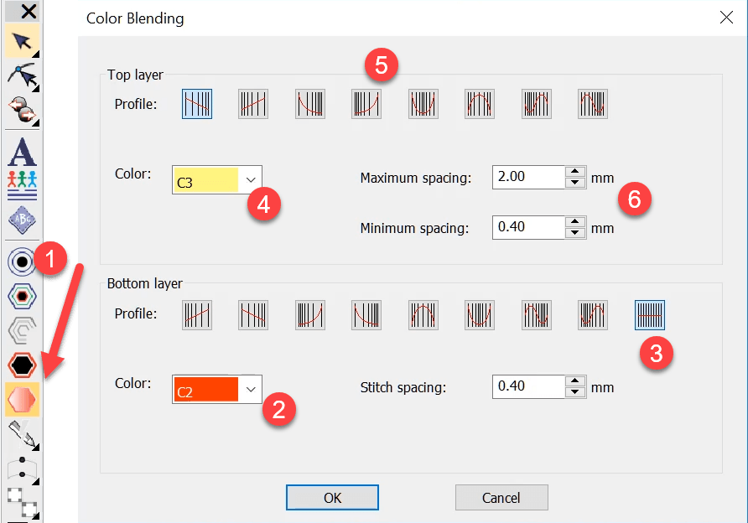Click OK to apply color blending

[332, 497]
